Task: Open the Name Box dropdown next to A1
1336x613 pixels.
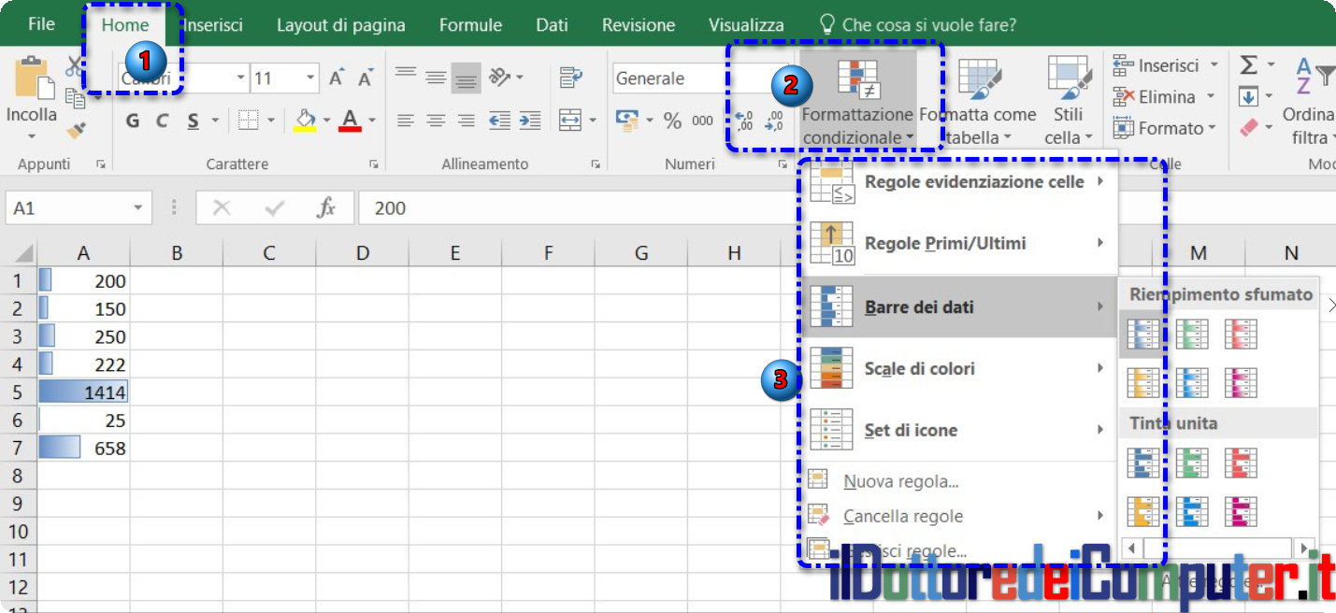Action: (138, 207)
